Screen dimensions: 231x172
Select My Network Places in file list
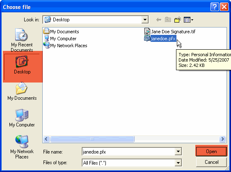point(65,46)
